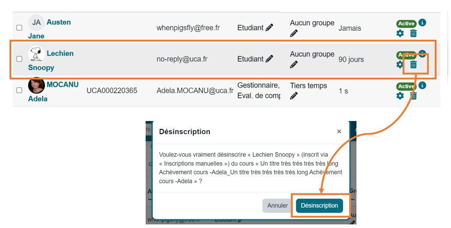451x228 pixels.
Task: Open Lechien Snoopy's profile link
Action: tap(60, 53)
